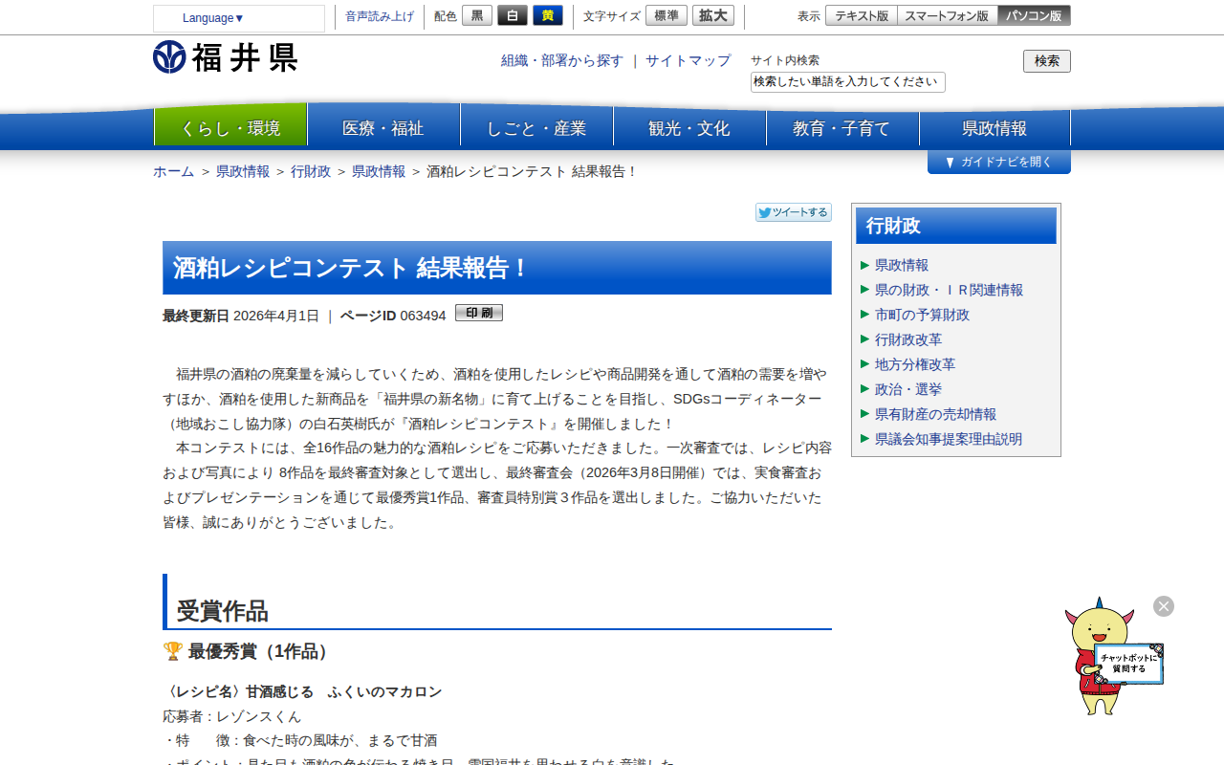This screenshot has height=765, width=1224.
Task: Open 行財政改革 sidebar link
Action: (x=908, y=339)
